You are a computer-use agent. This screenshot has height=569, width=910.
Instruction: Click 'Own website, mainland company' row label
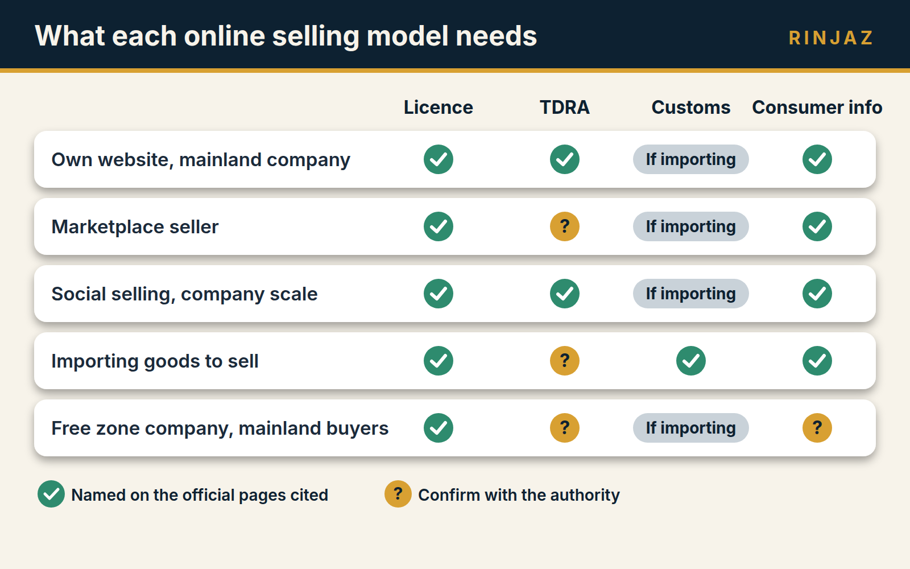point(201,160)
